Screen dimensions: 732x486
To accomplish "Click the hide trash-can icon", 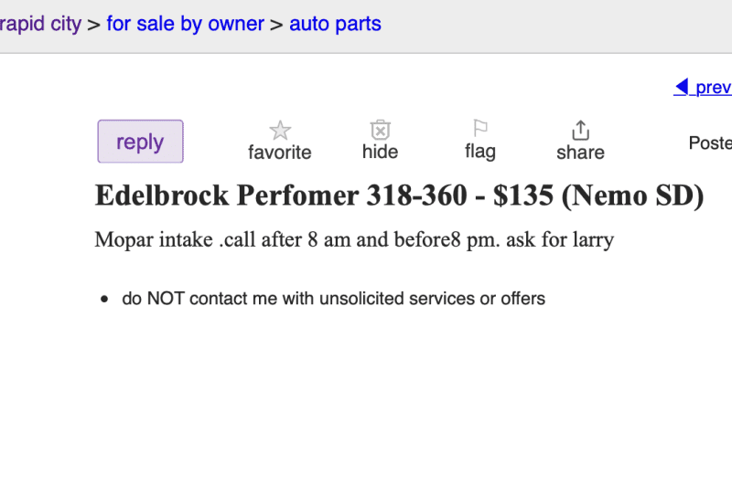I will (x=381, y=130).
